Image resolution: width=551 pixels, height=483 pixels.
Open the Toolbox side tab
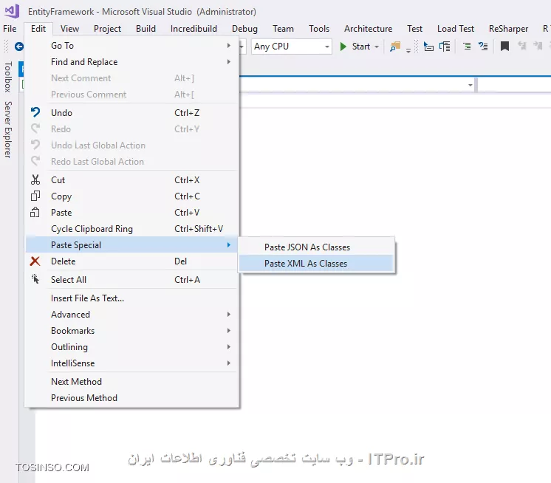7,77
